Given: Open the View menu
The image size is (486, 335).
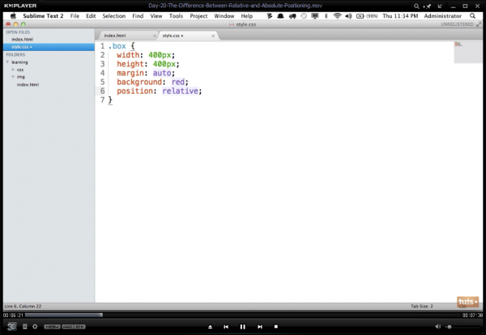Looking at the screenshot, I should tap(156, 16).
